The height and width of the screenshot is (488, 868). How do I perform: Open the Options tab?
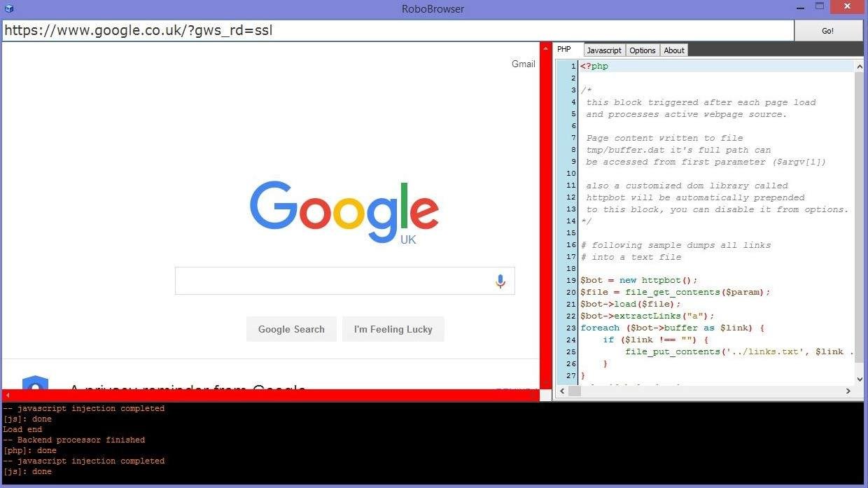[x=642, y=50]
